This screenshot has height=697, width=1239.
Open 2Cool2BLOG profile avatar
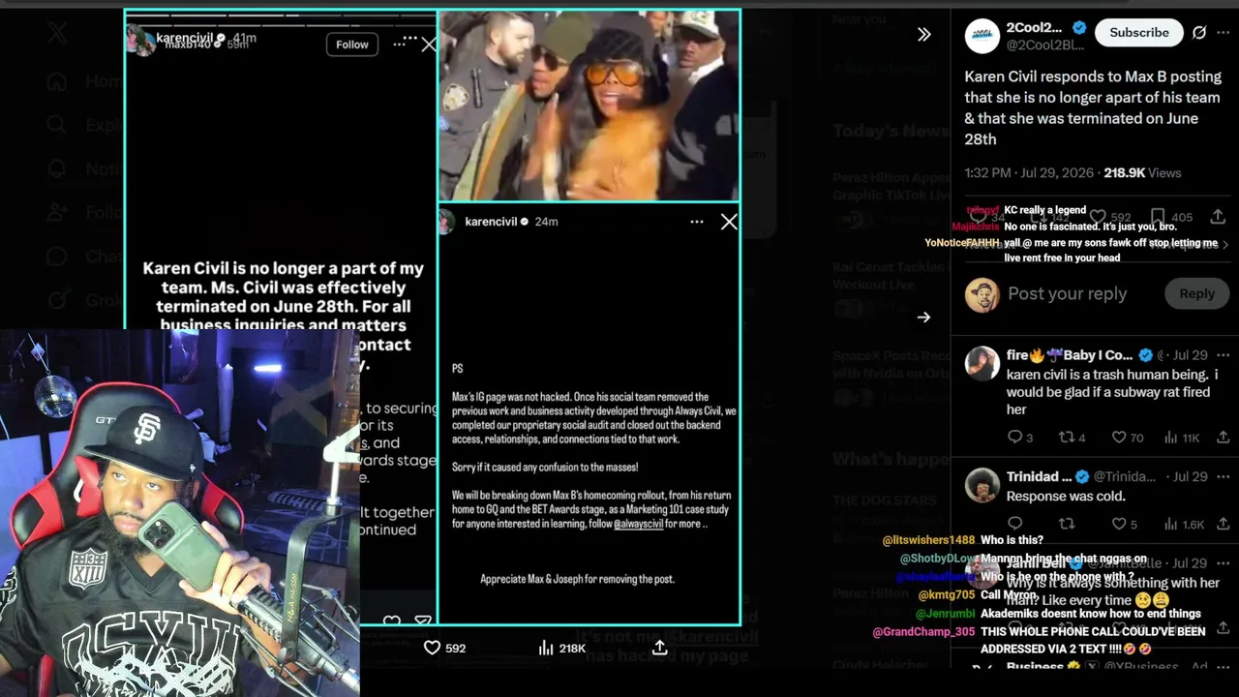click(982, 36)
